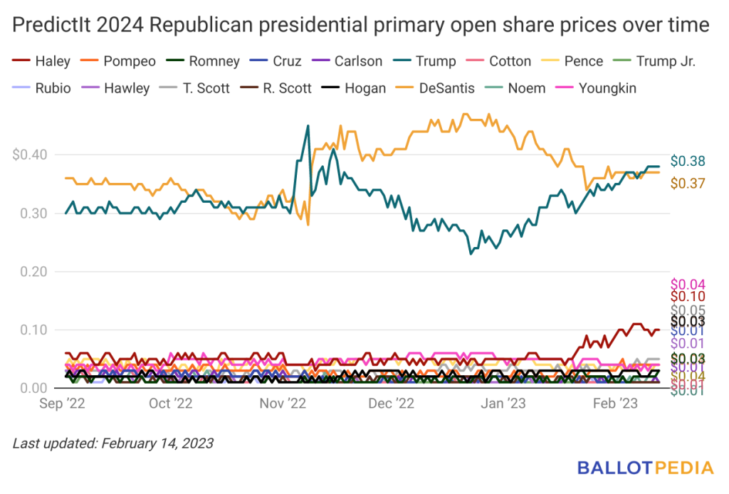The height and width of the screenshot is (494, 729).
Task: Select the T. Scott legend entry
Action: pos(194,88)
